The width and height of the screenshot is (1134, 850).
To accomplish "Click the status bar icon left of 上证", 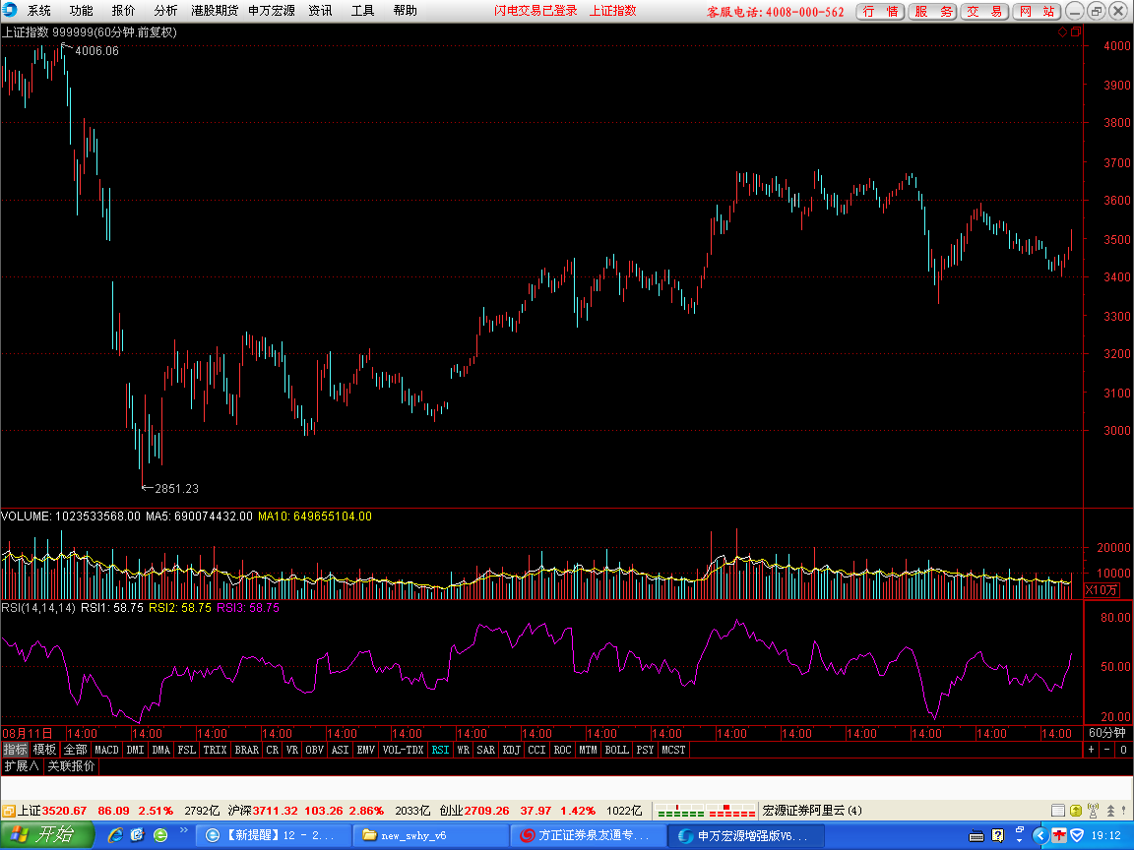I will coord(8,811).
